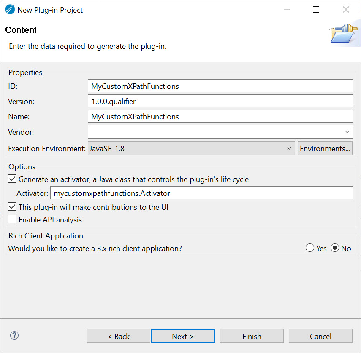Maximize the New Plug-in Project window
This screenshot has width=361, height=353.
[316, 10]
